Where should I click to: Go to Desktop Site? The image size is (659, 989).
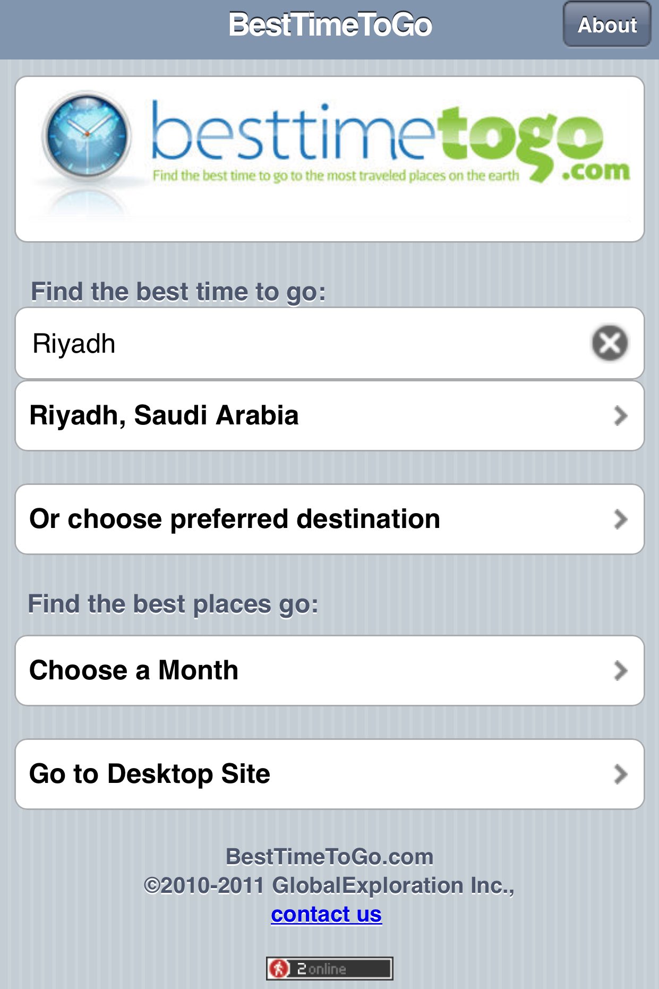pos(149,774)
